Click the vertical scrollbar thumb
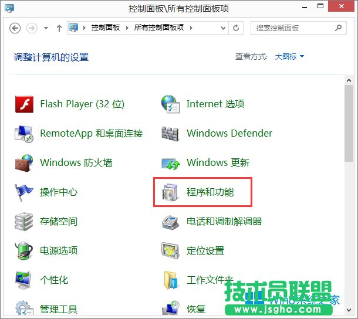358x319 pixels. click(349, 124)
